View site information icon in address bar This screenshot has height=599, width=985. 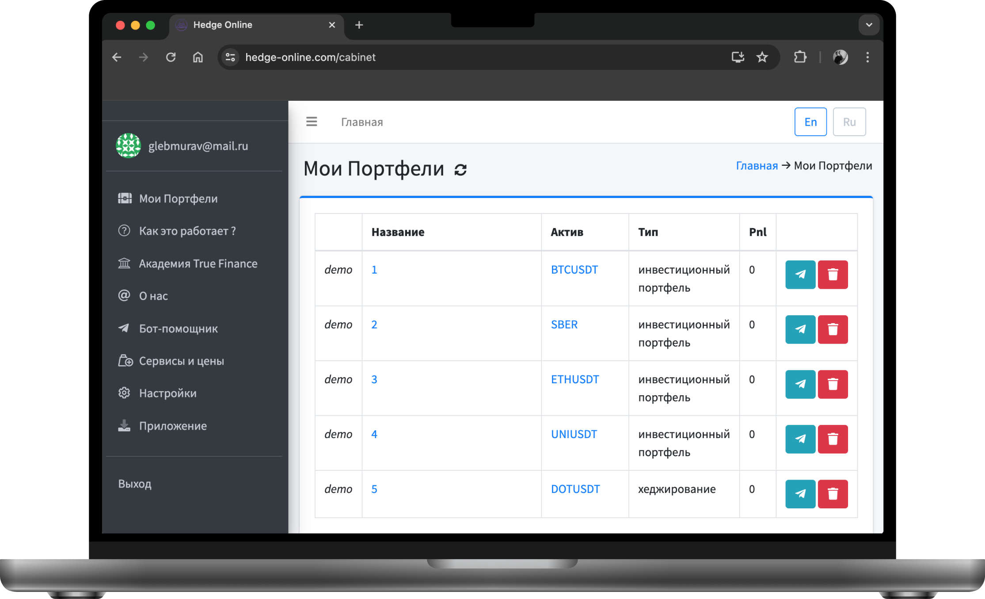pos(230,57)
